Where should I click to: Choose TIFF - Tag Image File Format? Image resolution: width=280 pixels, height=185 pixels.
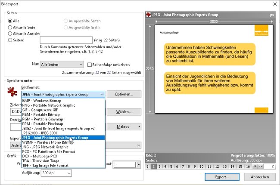[x=63, y=166]
